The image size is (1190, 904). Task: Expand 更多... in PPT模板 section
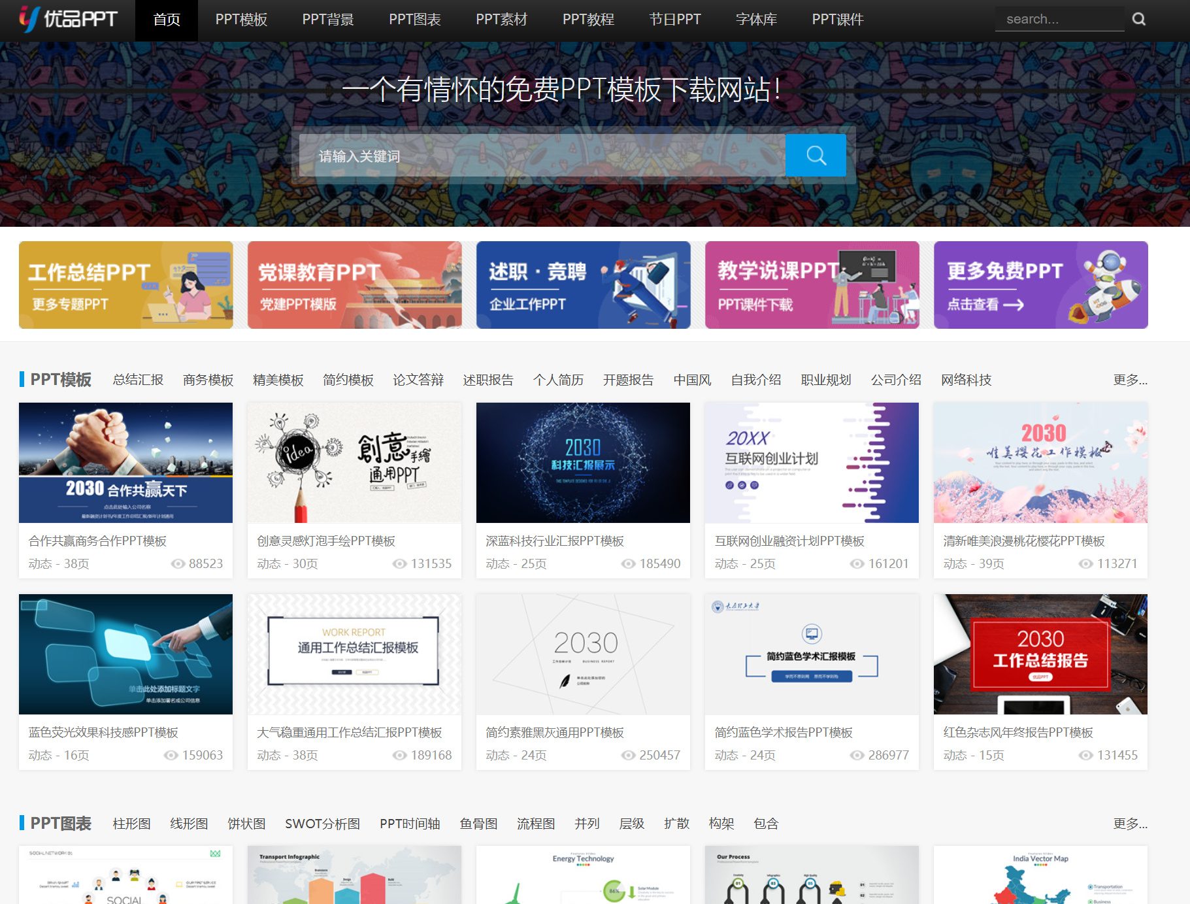1130,380
